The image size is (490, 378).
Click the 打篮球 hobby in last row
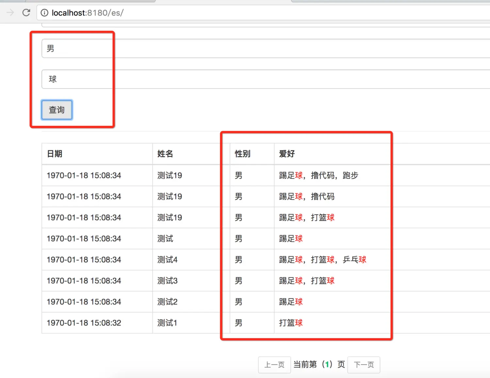point(290,323)
